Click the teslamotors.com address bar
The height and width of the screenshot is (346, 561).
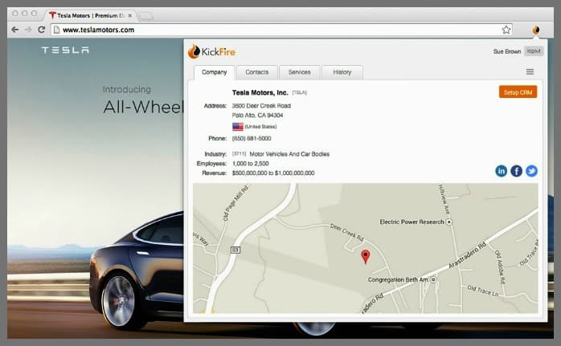pos(273,30)
